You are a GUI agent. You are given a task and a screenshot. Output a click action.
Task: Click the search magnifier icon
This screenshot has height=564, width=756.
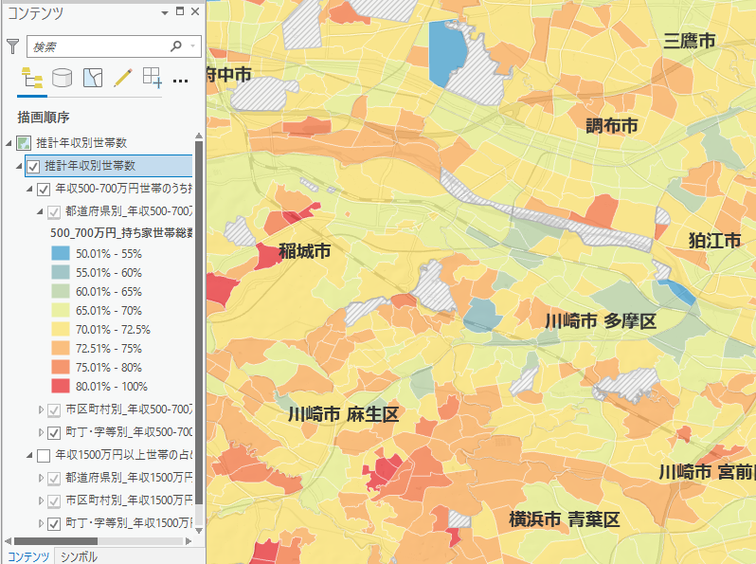[176, 45]
